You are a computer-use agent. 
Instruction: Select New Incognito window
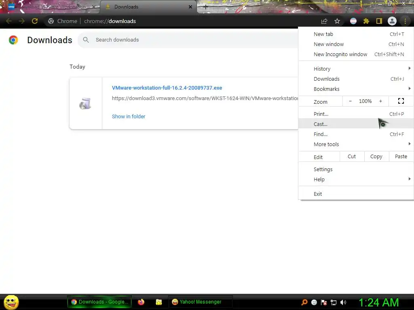pyautogui.click(x=356, y=54)
